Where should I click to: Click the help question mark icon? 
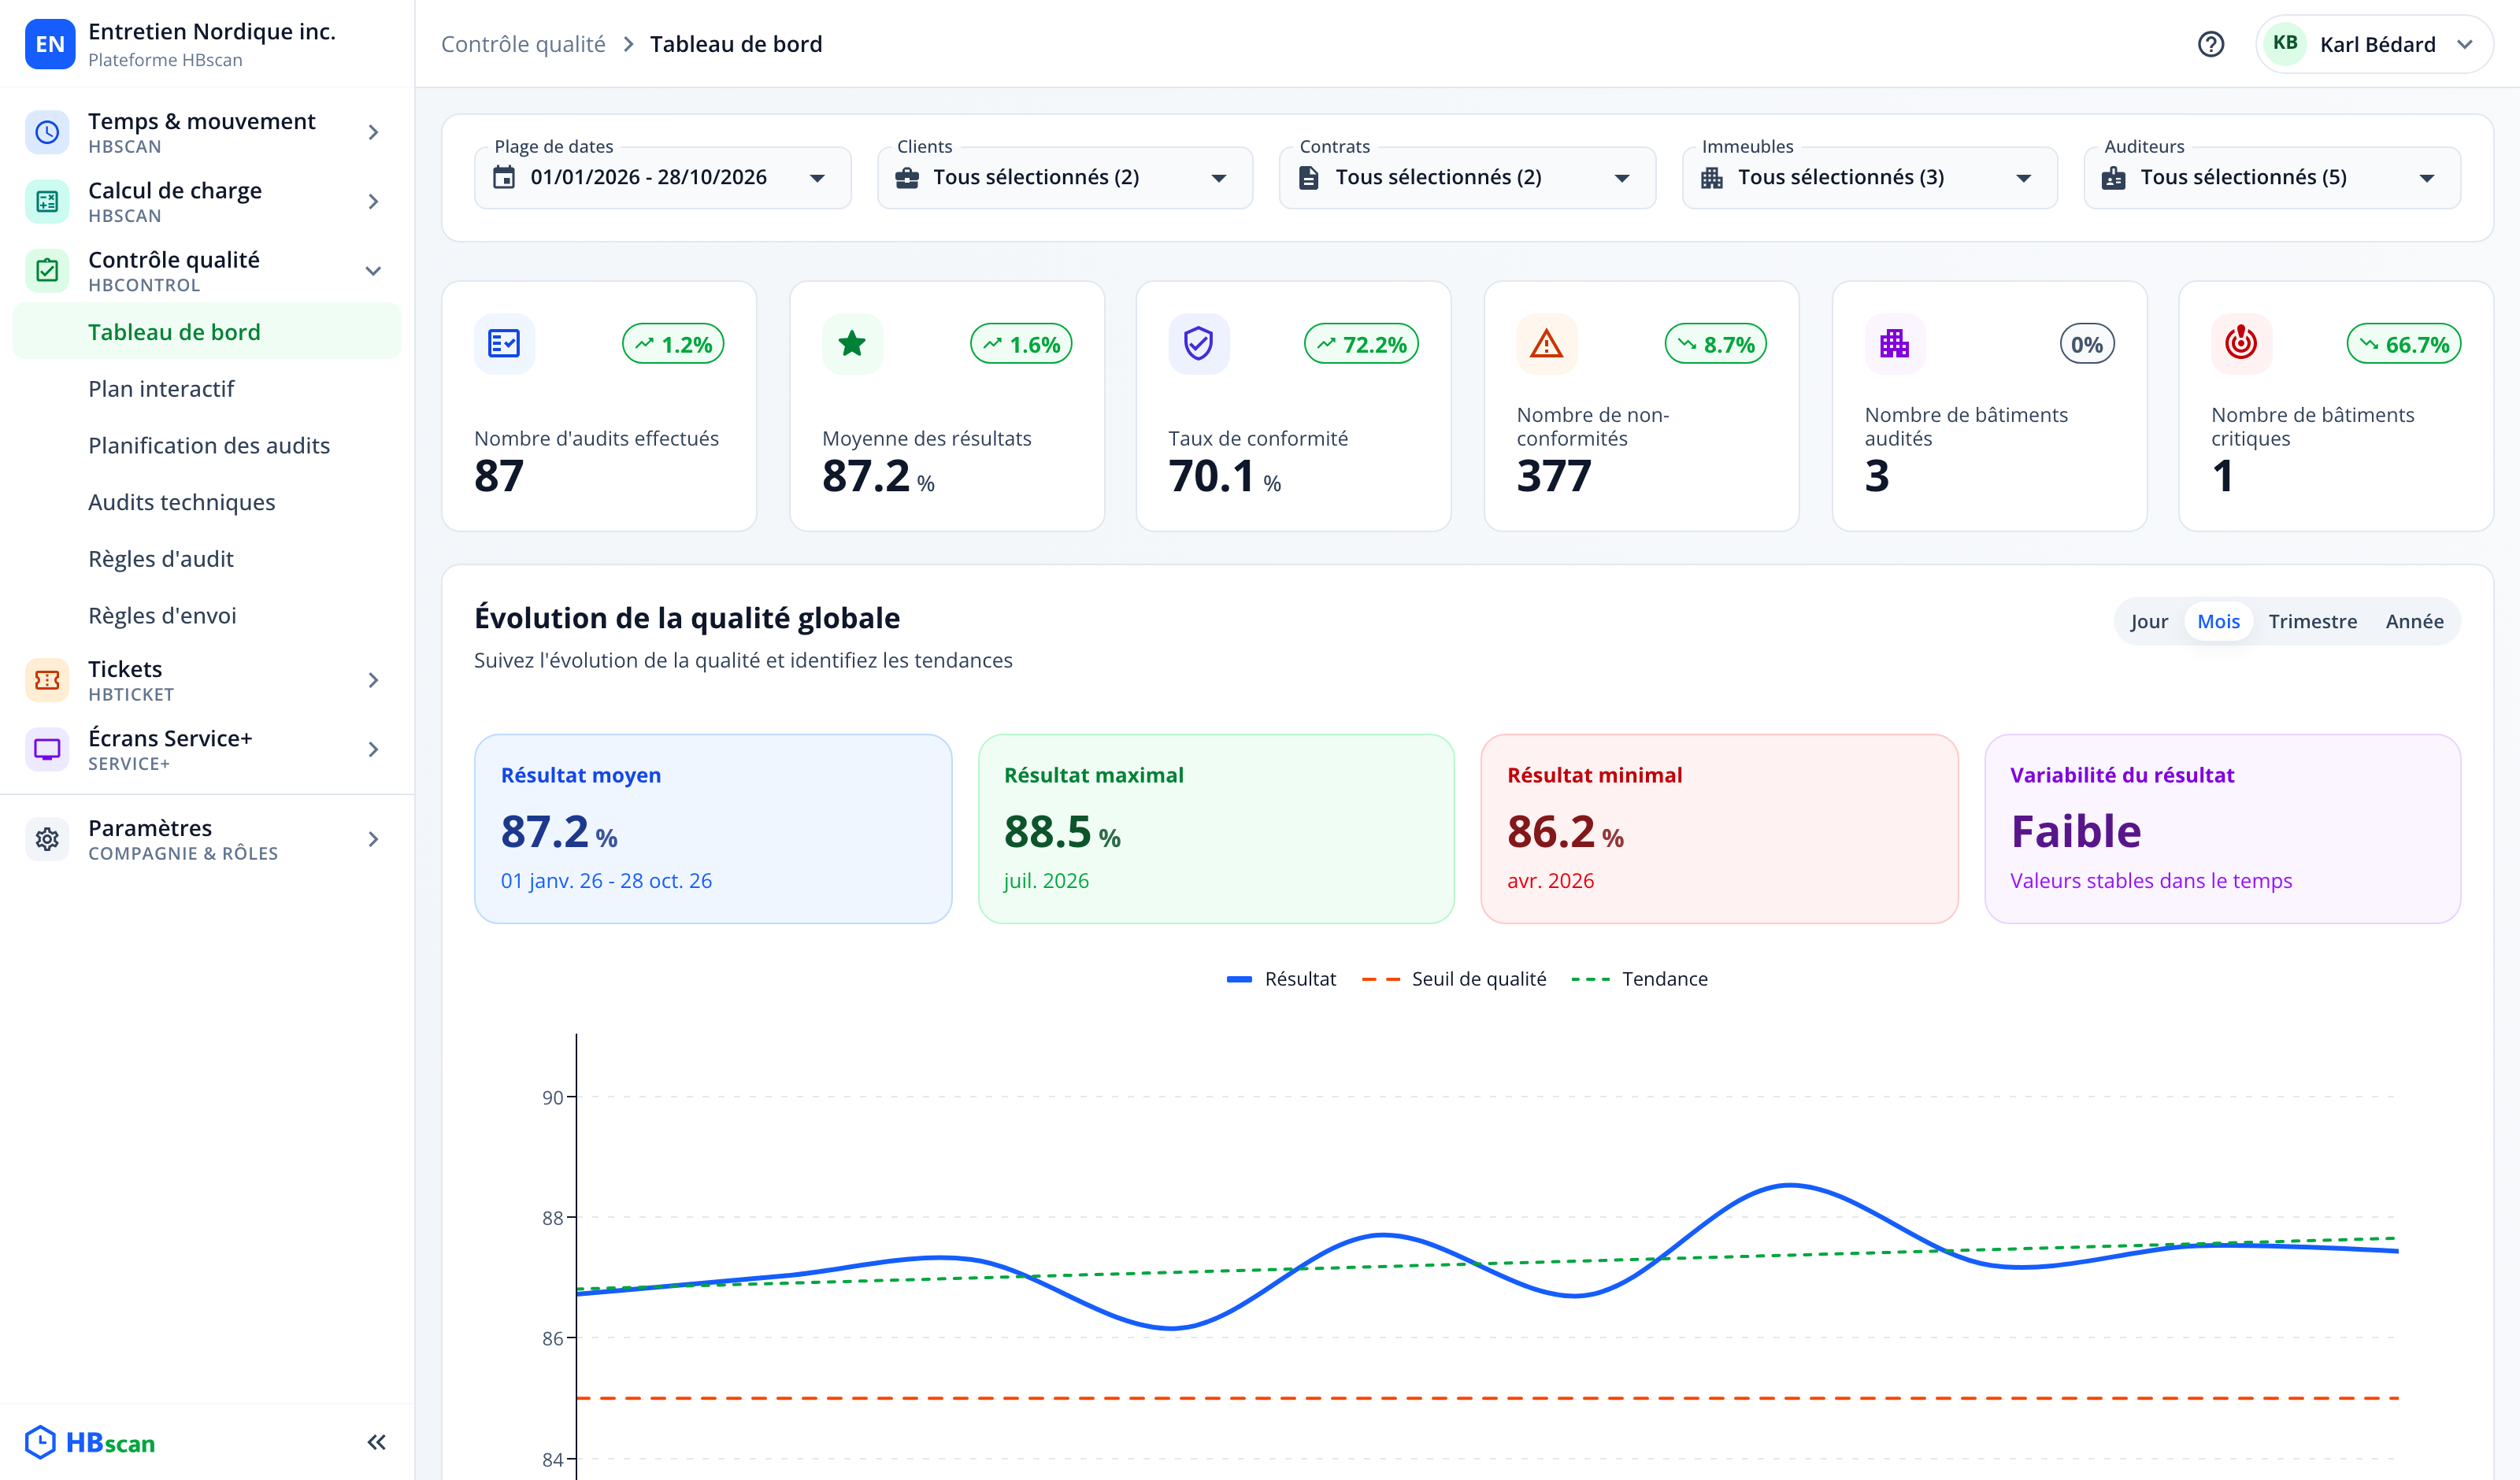(2210, 44)
